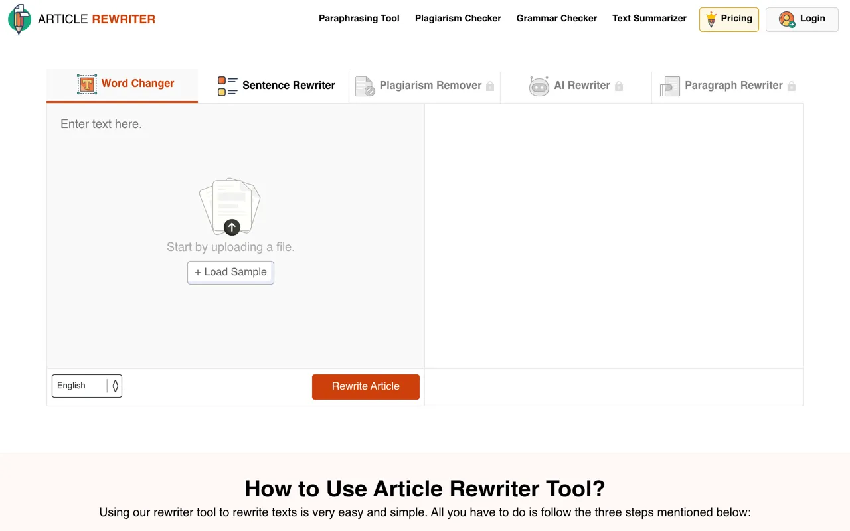Open the Text Summarizer link

point(649,18)
